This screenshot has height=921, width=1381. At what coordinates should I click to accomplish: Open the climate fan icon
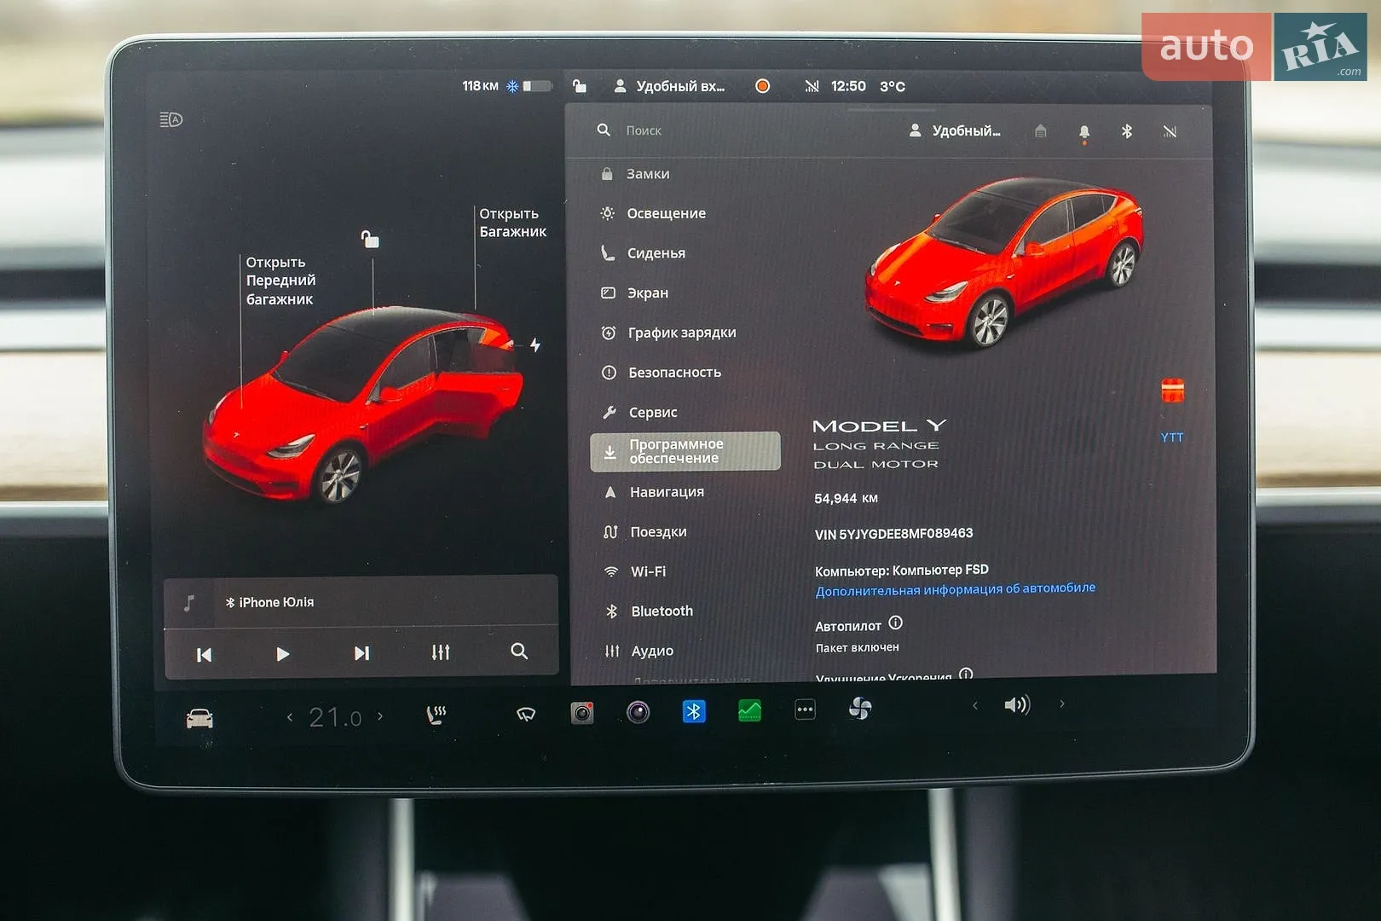coord(860,709)
